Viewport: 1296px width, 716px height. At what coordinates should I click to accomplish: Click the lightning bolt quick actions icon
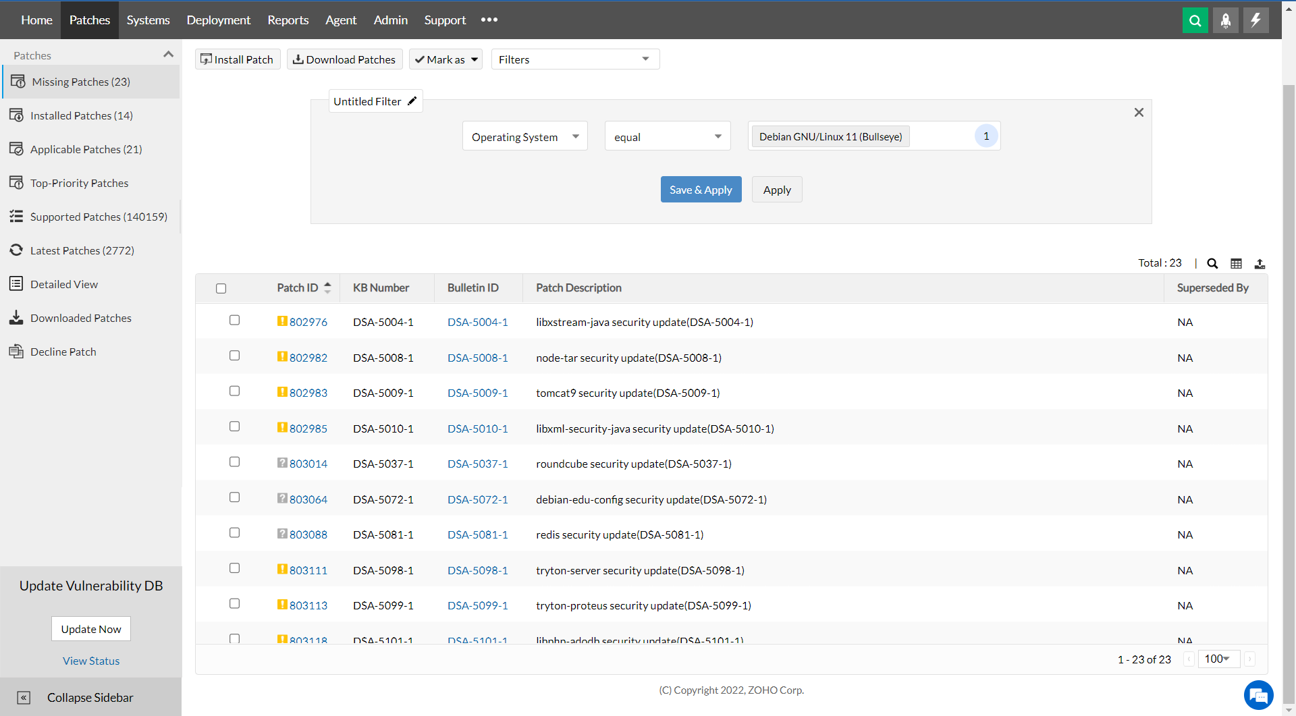click(1255, 20)
